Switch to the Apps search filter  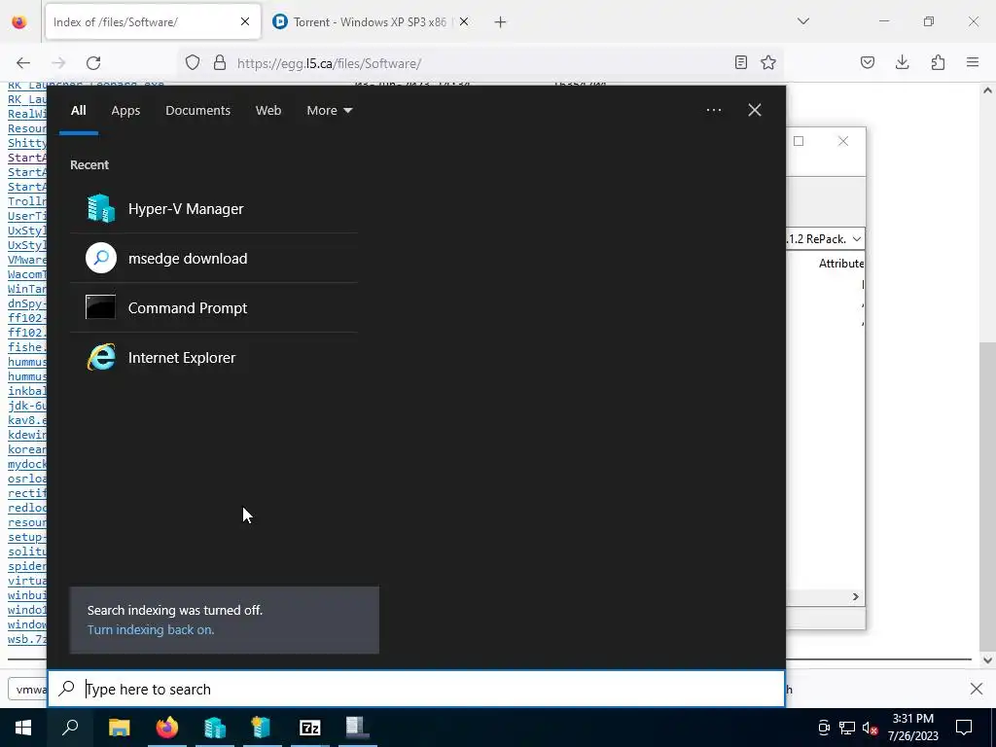coord(125,111)
